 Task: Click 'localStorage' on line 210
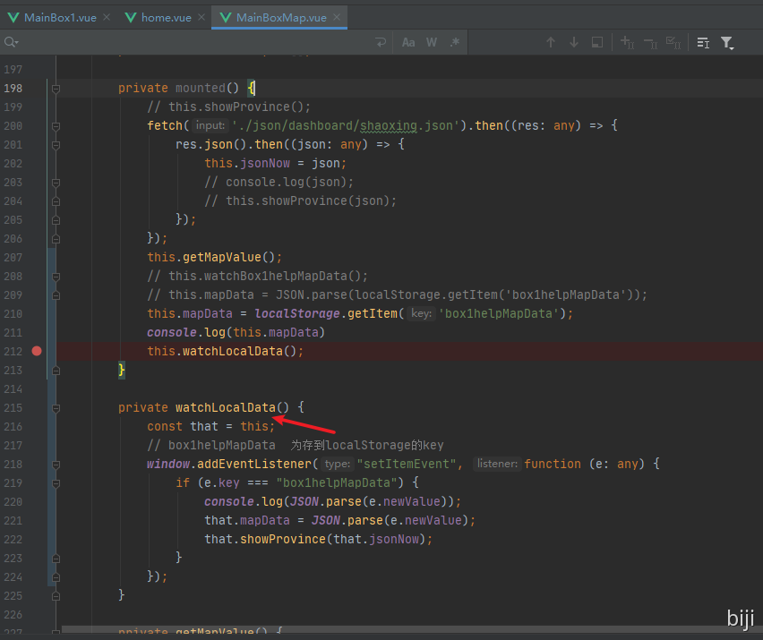point(297,313)
